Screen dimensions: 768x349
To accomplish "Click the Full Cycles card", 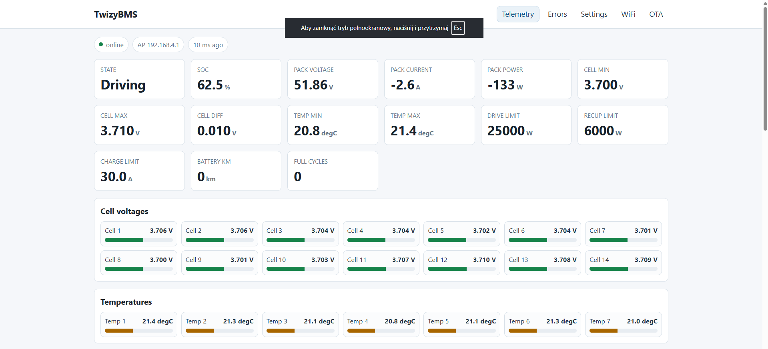I will 333,171.
